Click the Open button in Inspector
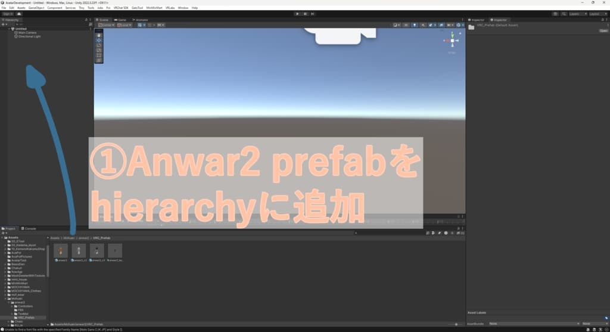The width and height of the screenshot is (610, 332). [603, 31]
